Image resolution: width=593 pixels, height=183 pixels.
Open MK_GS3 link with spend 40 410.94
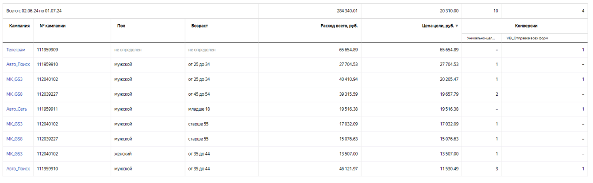pos(14,79)
